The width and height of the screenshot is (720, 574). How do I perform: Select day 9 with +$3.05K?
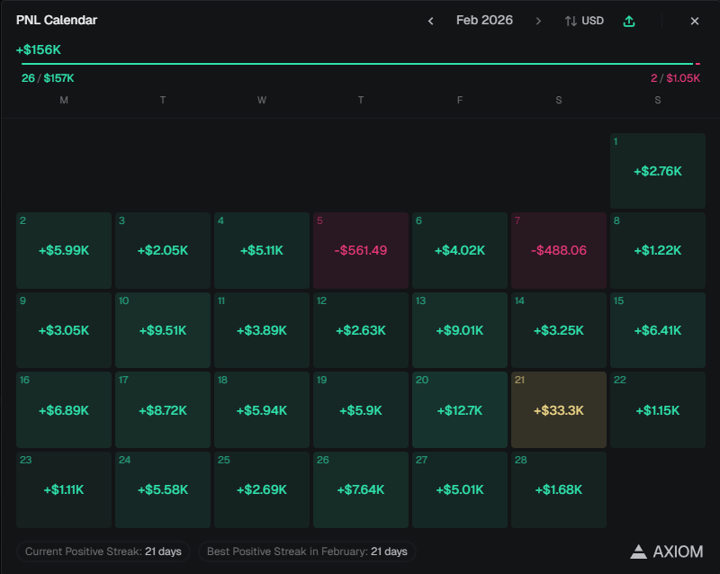(x=64, y=330)
